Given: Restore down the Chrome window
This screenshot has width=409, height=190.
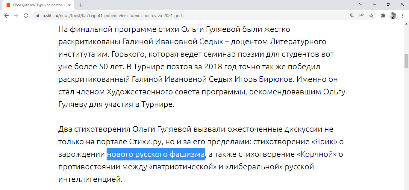Looking at the screenshot, I should click(388, 4).
